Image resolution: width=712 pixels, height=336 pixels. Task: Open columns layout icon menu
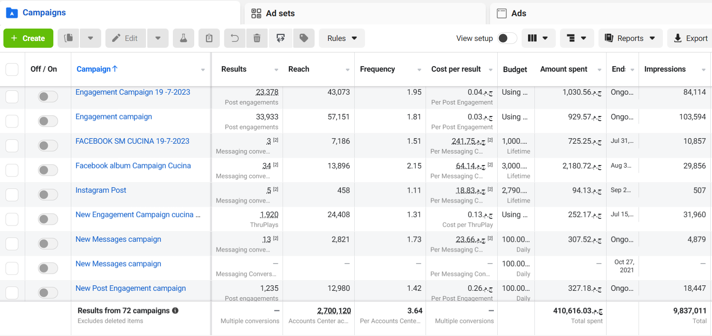pos(538,38)
